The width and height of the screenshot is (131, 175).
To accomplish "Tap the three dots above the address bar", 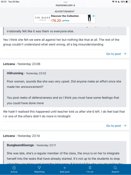I will coord(65,2).
